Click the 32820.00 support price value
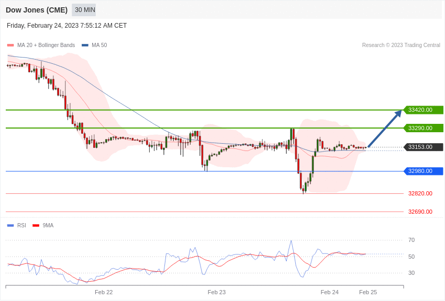Screen dimensions: 445x301 [420, 193]
